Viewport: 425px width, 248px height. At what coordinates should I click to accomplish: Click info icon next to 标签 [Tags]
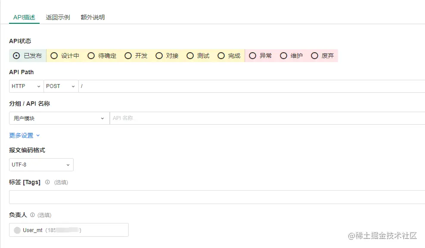(x=47, y=182)
